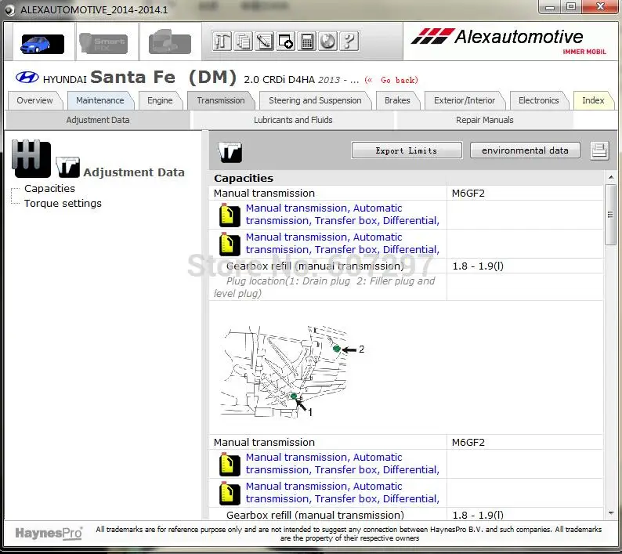Viewport: 622px width, 554px height.
Task: Click the stacked documents toolbar icon
Action: tap(243, 41)
